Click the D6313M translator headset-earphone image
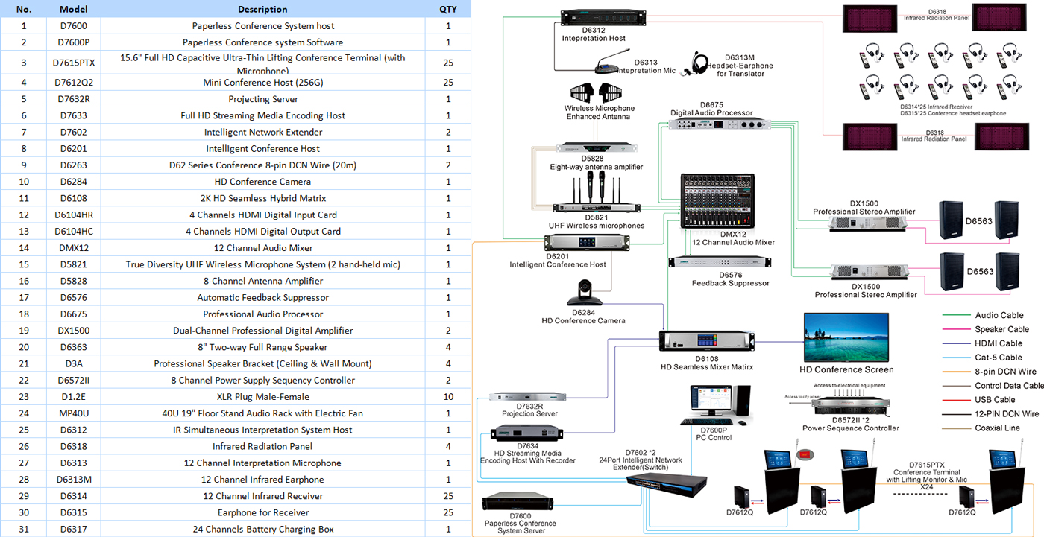Image resolution: width=1044 pixels, height=537 pixels. [698, 63]
